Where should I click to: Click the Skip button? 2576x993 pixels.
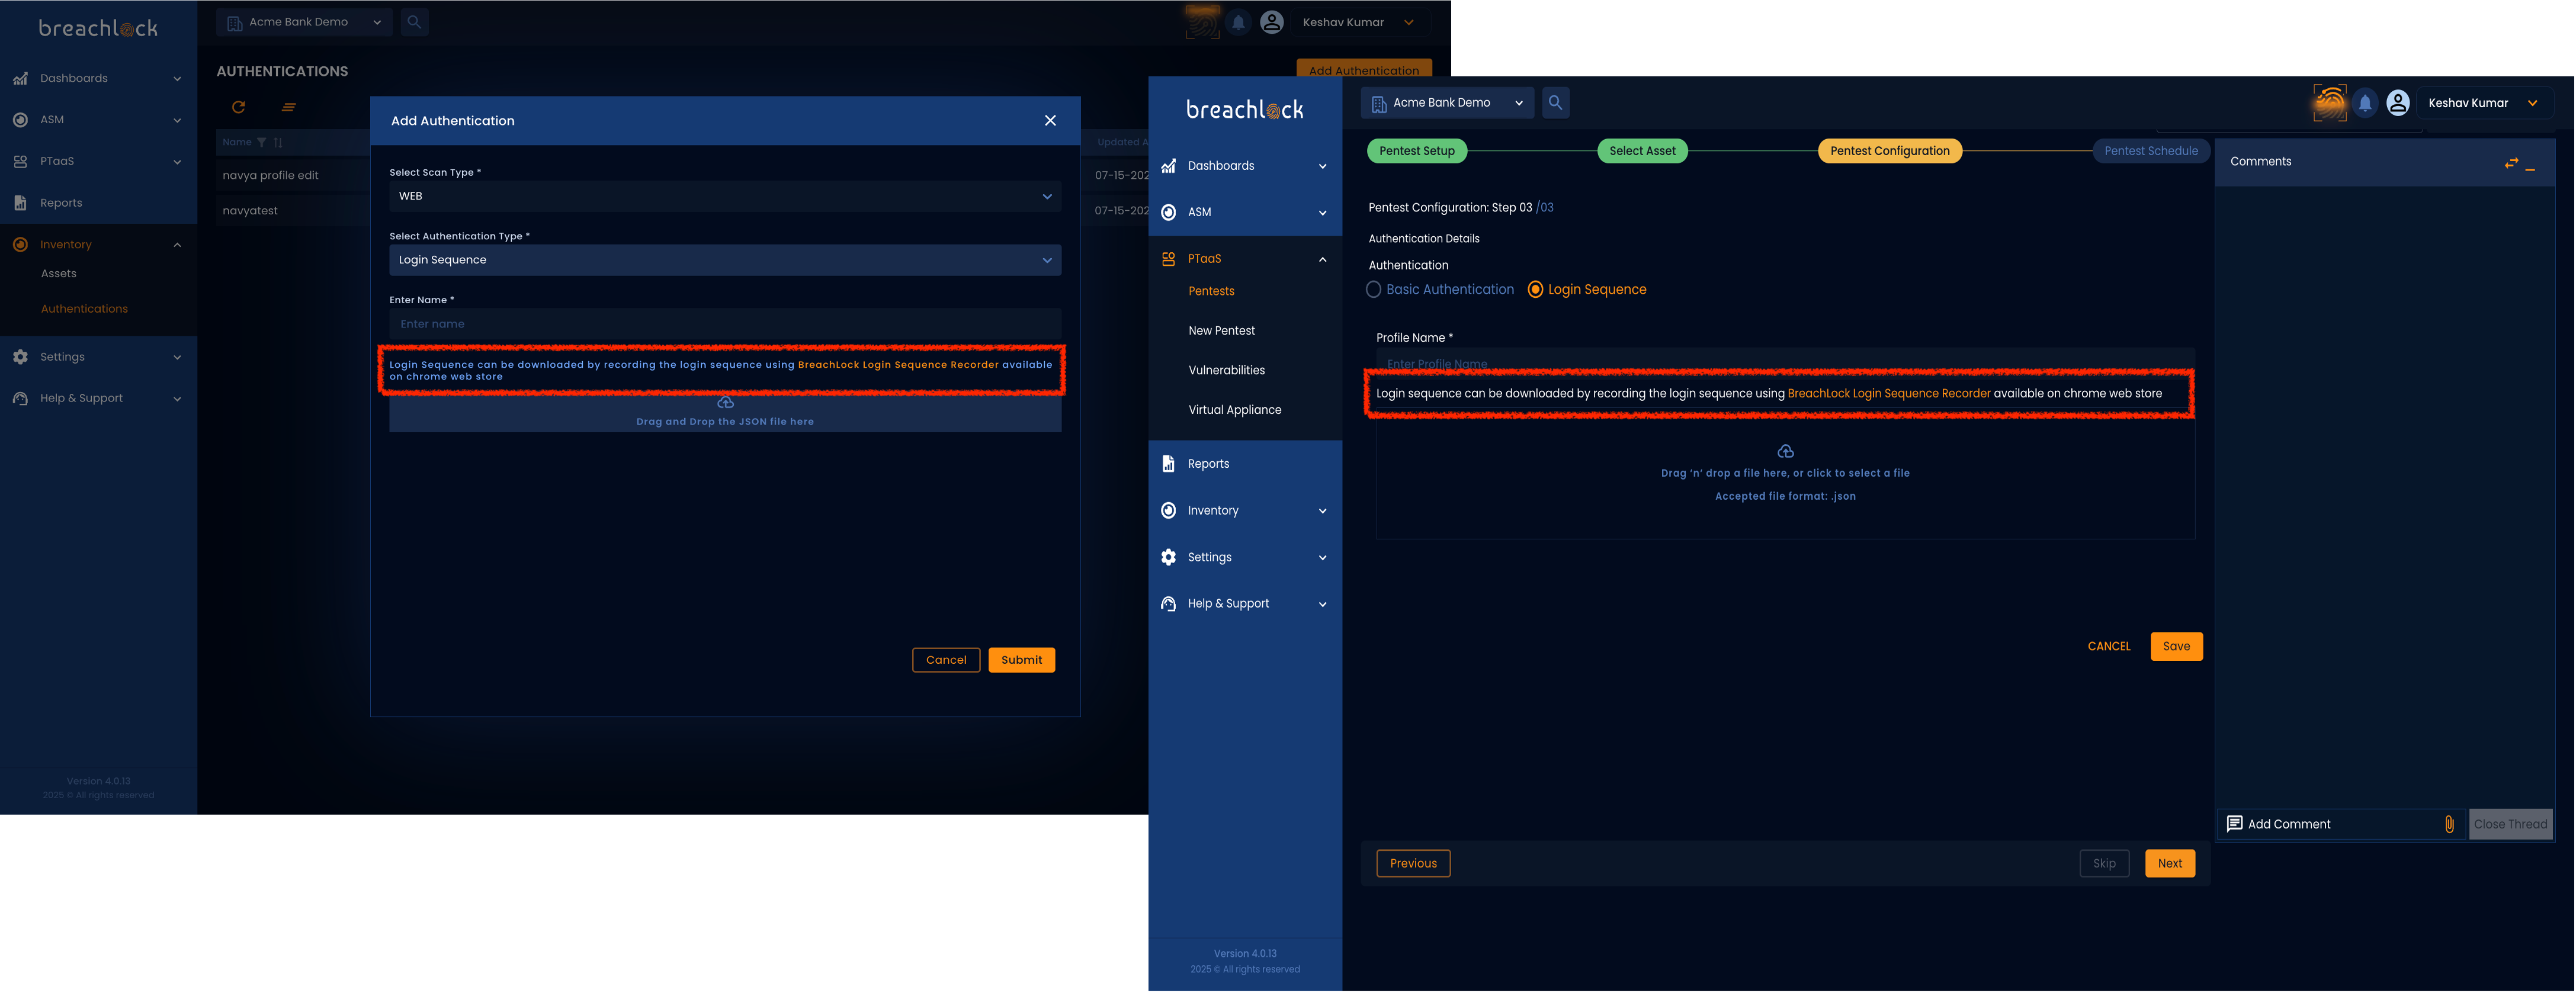tap(2104, 864)
